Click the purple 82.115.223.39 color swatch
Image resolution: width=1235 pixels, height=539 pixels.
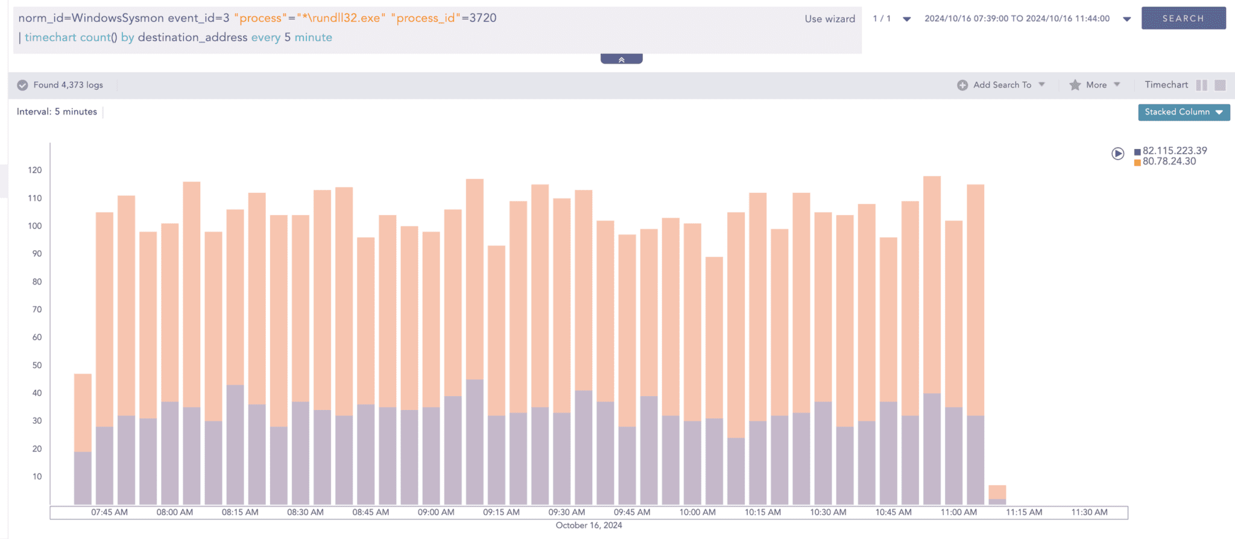coord(1137,152)
